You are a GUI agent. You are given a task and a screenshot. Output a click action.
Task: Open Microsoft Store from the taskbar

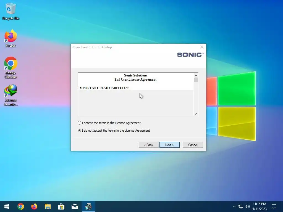61,206
